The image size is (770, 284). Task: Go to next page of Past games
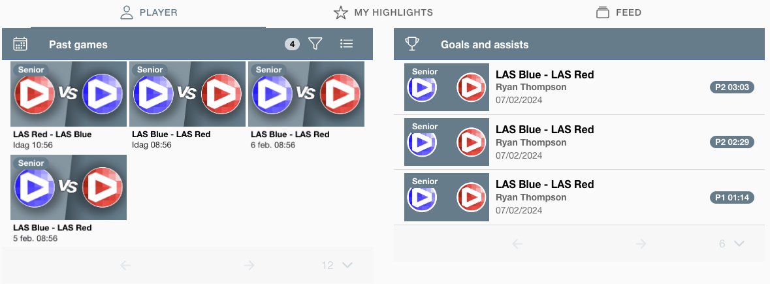tap(249, 265)
